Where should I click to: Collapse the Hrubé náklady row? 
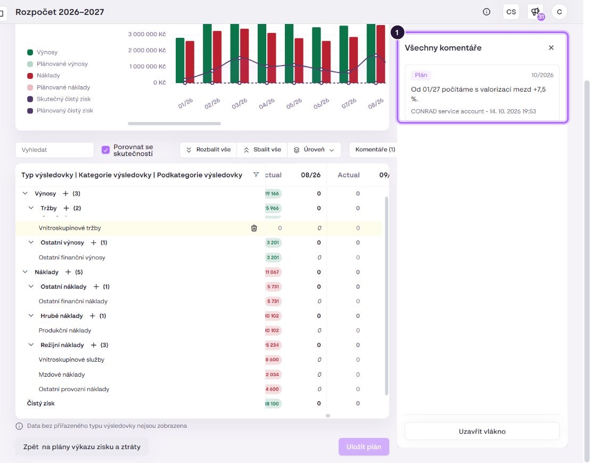coord(31,316)
